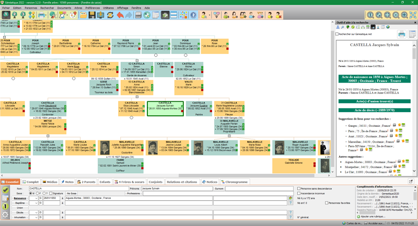Select the F sex radio button
Screen dimensions: 418x226
point(38,193)
